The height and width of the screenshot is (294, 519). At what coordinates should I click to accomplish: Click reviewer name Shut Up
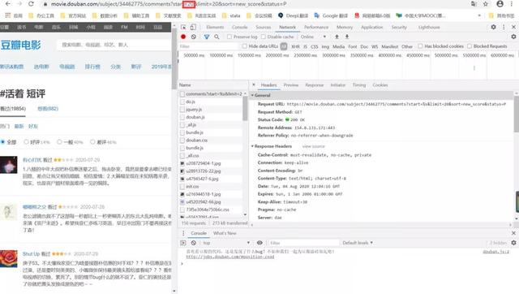coord(31,254)
